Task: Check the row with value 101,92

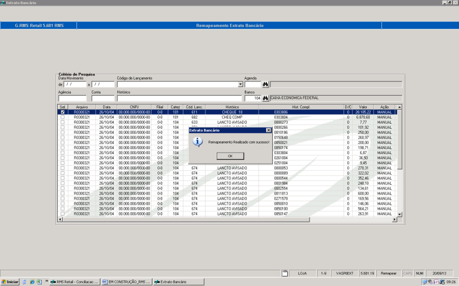Action: pyautogui.click(x=62, y=127)
